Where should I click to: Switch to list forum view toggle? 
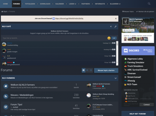(91, 70)
